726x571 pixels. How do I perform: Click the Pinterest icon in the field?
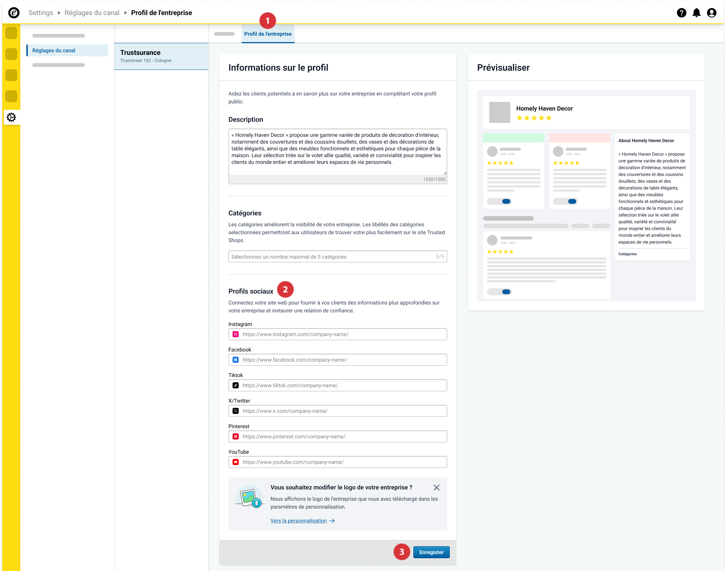[x=236, y=436]
